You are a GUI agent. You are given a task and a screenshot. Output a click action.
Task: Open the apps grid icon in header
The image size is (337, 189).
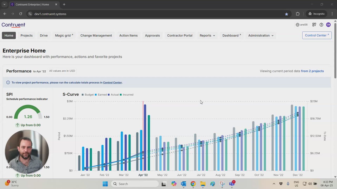[x=314, y=25]
